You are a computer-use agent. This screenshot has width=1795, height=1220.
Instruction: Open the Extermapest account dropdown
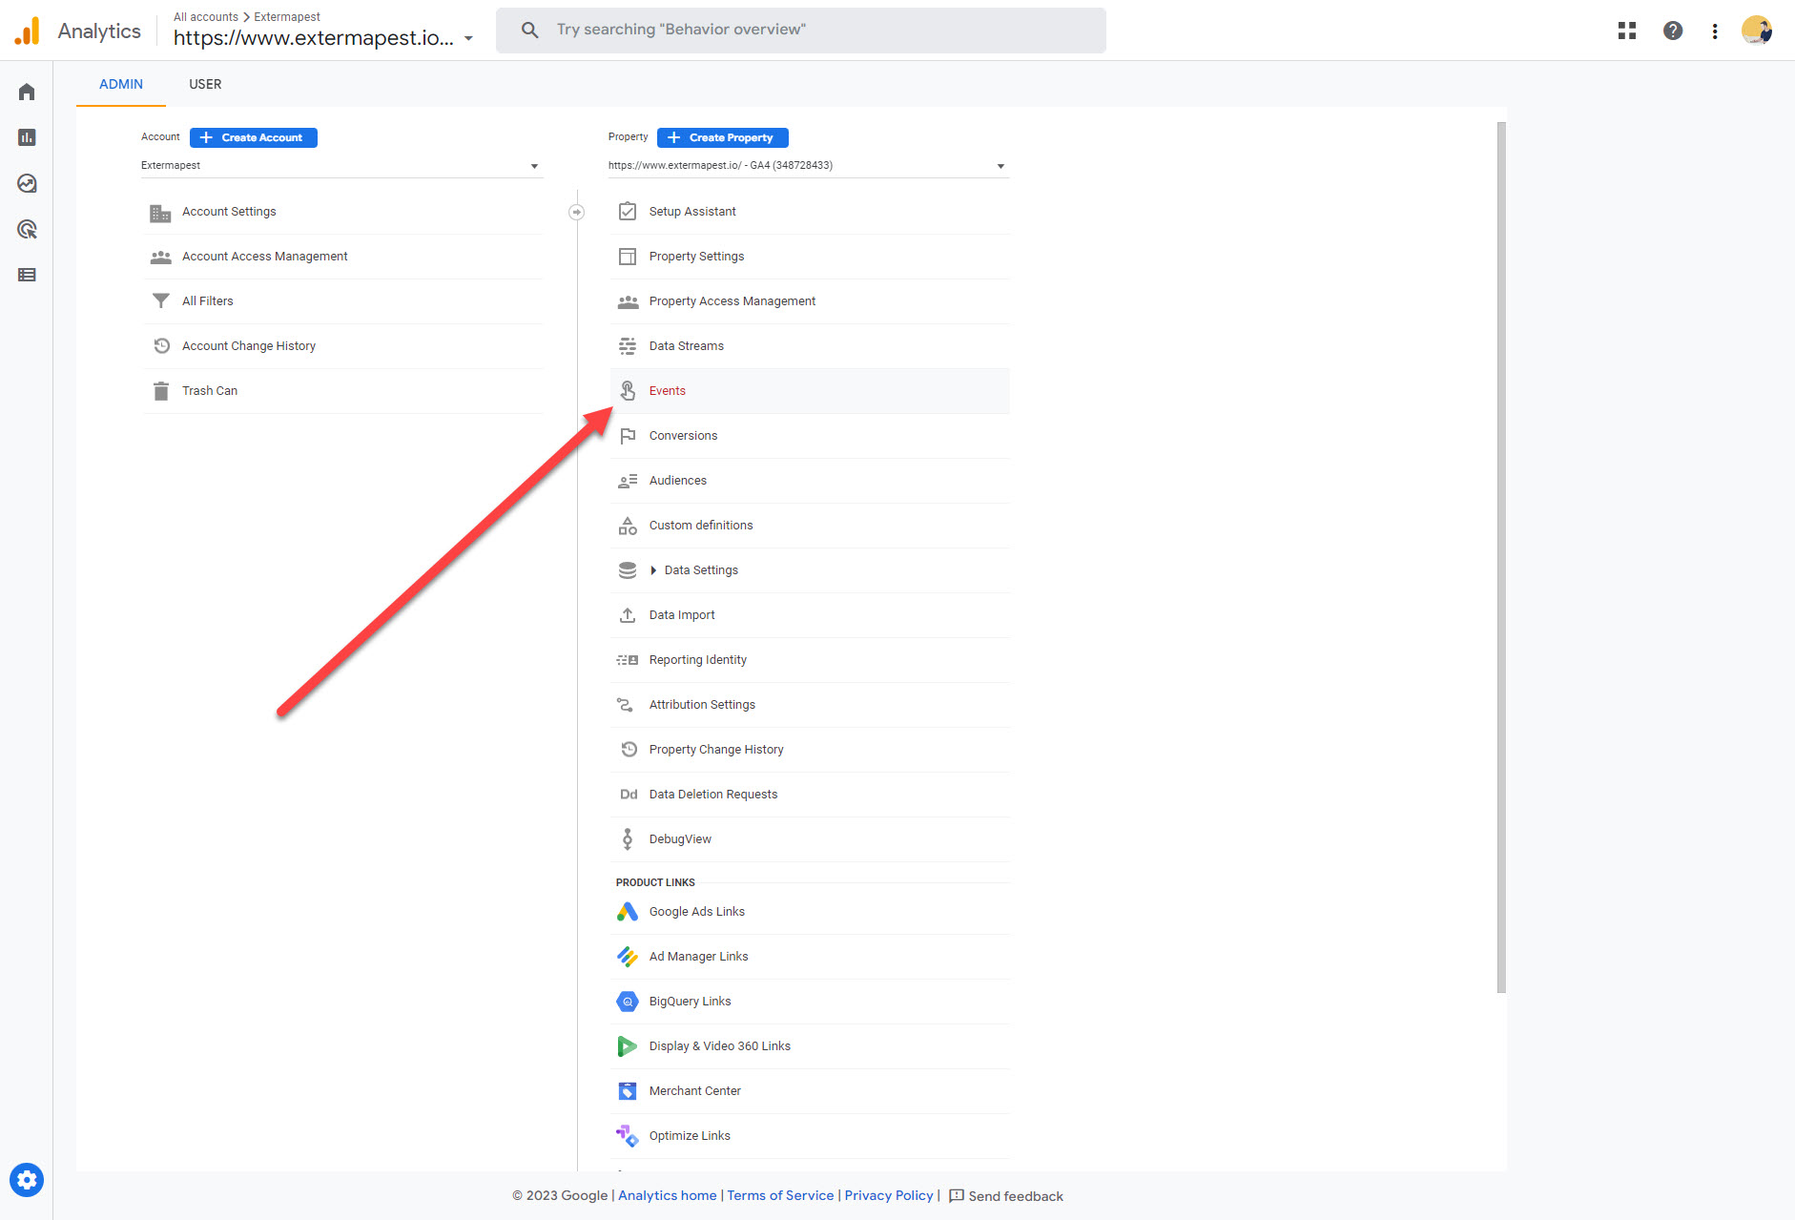pos(341,166)
